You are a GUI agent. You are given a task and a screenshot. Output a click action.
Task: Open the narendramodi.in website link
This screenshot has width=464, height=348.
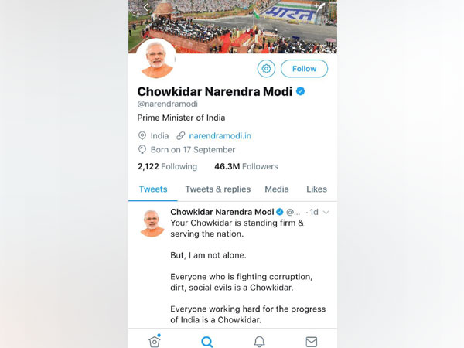click(220, 136)
